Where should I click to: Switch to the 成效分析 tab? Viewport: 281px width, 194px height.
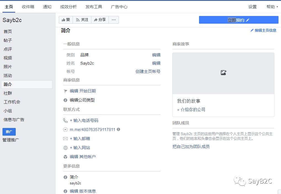point(68,7)
